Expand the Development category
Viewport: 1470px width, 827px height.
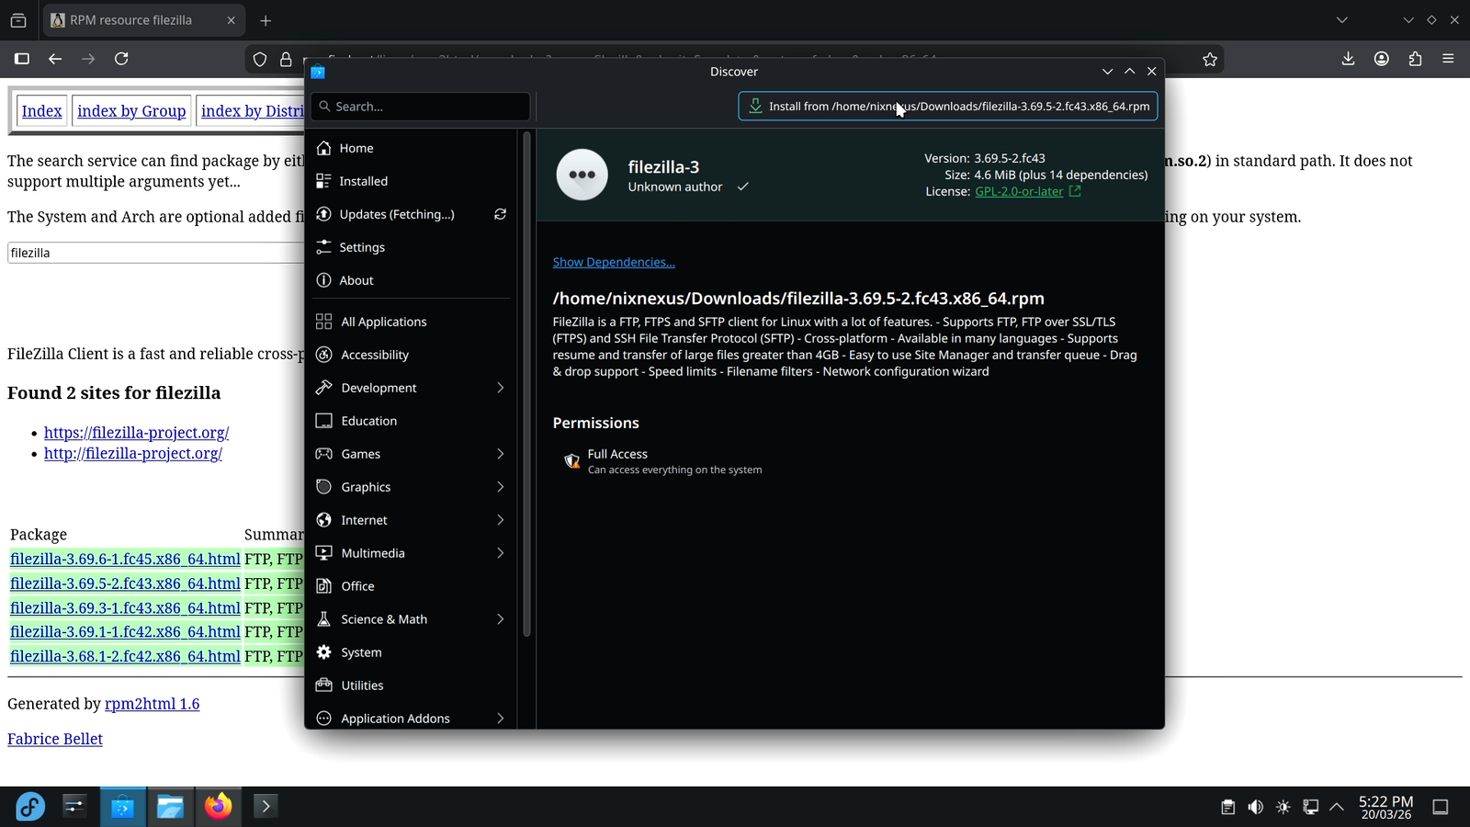[x=500, y=388]
